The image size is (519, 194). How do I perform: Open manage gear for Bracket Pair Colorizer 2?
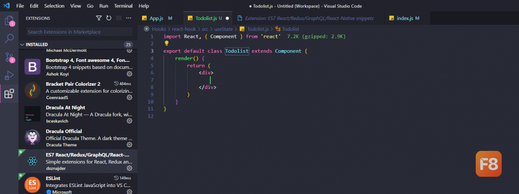(x=129, y=98)
